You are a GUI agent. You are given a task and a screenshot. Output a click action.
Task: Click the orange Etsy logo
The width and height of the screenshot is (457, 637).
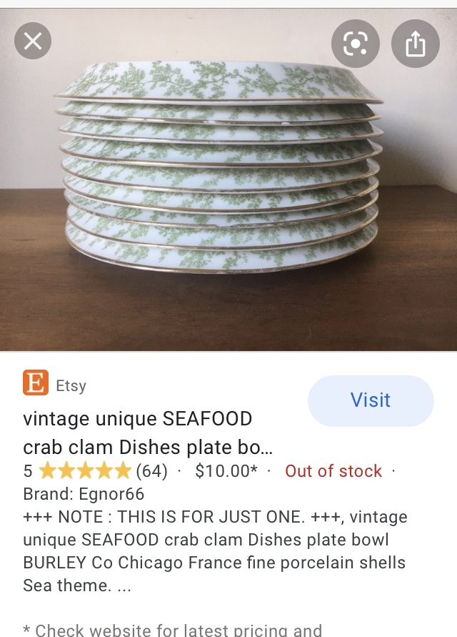click(36, 382)
